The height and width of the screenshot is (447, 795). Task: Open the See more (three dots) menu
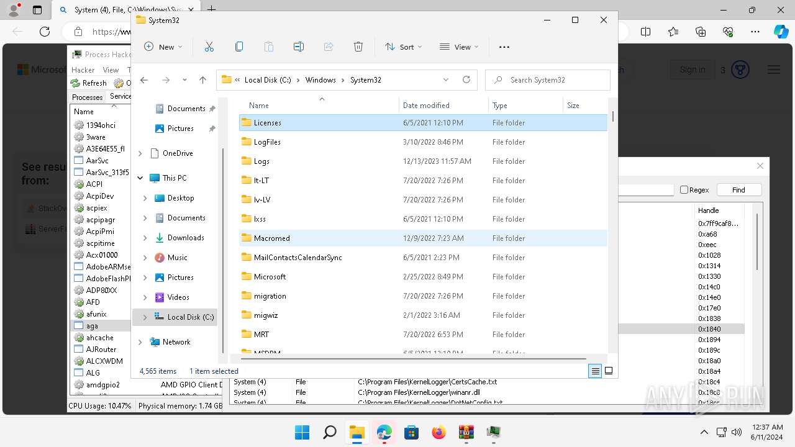pyautogui.click(x=504, y=47)
